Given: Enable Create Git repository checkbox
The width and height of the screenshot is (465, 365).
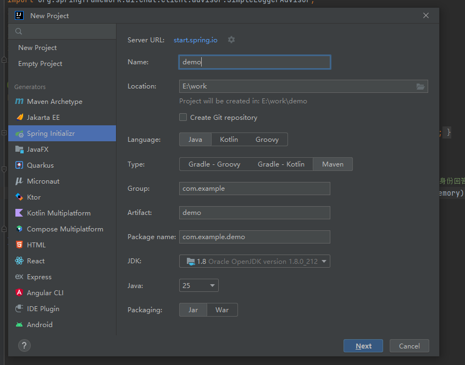Looking at the screenshot, I should click(x=183, y=117).
